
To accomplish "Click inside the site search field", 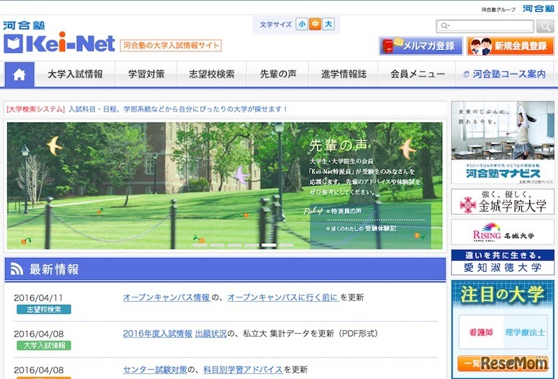I will [x=485, y=26].
